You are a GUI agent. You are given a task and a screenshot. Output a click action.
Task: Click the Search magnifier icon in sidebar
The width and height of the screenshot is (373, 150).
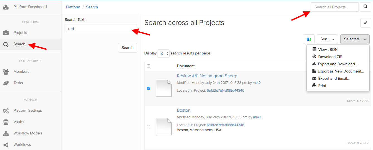(6, 44)
